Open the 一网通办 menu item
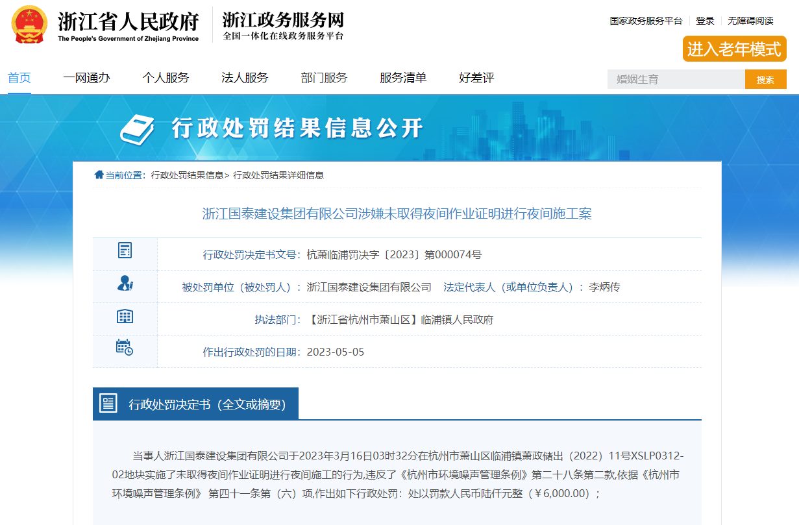The image size is (799, 525). (88, 77)
